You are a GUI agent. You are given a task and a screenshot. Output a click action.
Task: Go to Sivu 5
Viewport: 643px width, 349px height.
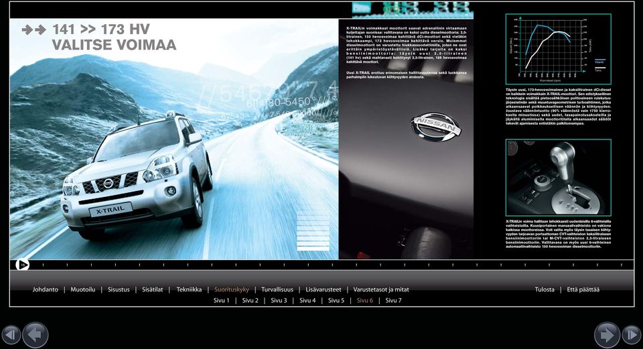click(336, 301)
